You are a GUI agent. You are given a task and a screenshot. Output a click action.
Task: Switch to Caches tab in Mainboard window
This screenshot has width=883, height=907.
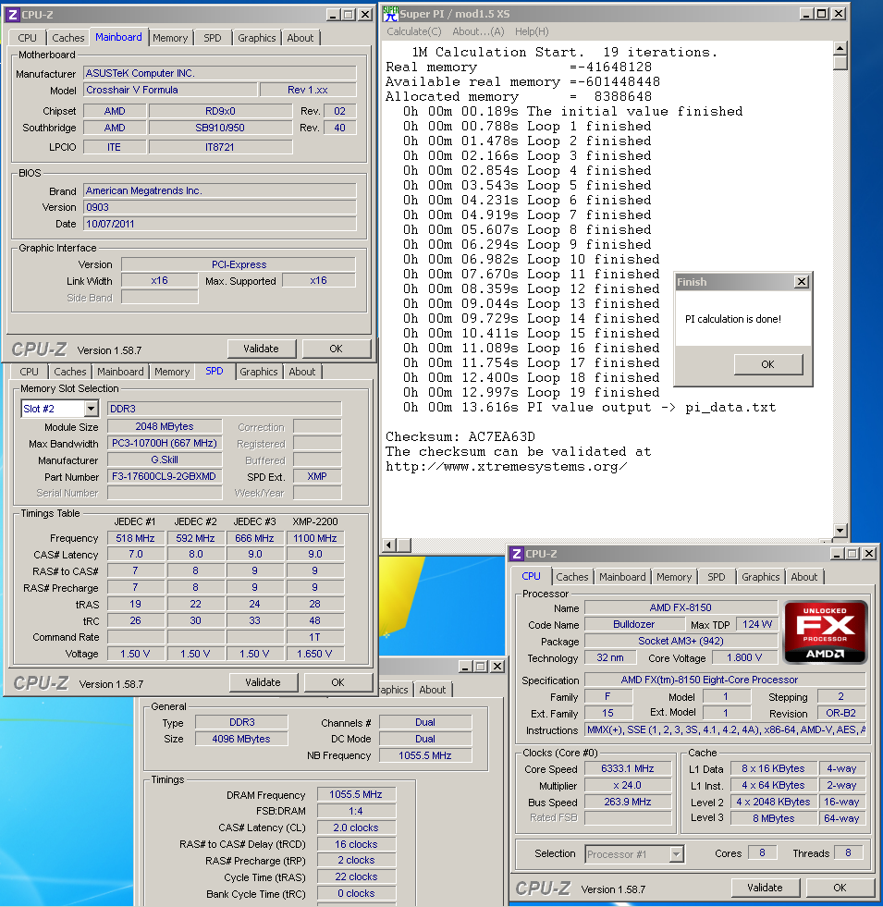point(67,38)
